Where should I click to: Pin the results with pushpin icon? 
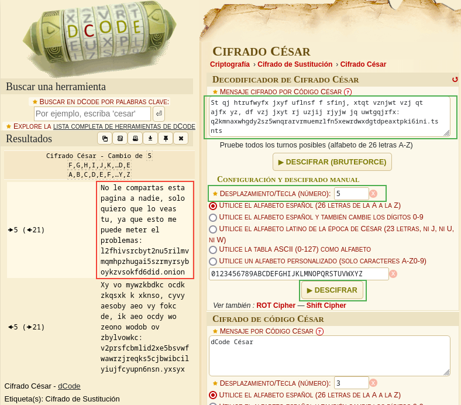(166, 138)
